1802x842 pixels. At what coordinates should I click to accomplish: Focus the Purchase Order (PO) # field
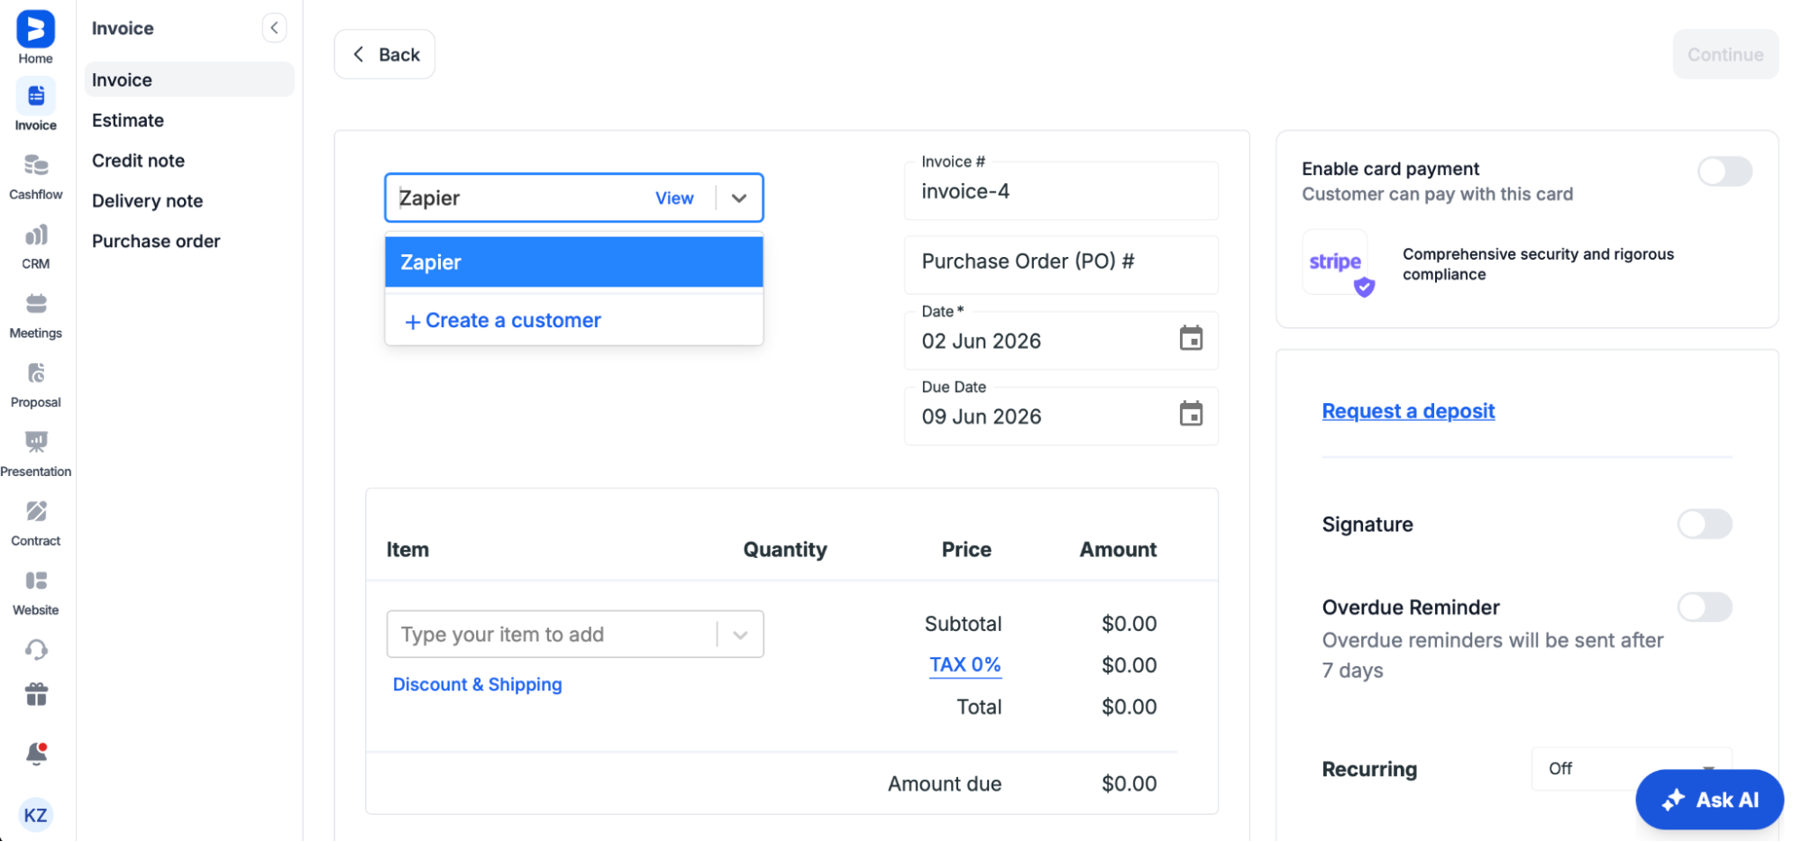pyautogui.click(x=1061, y=264)
